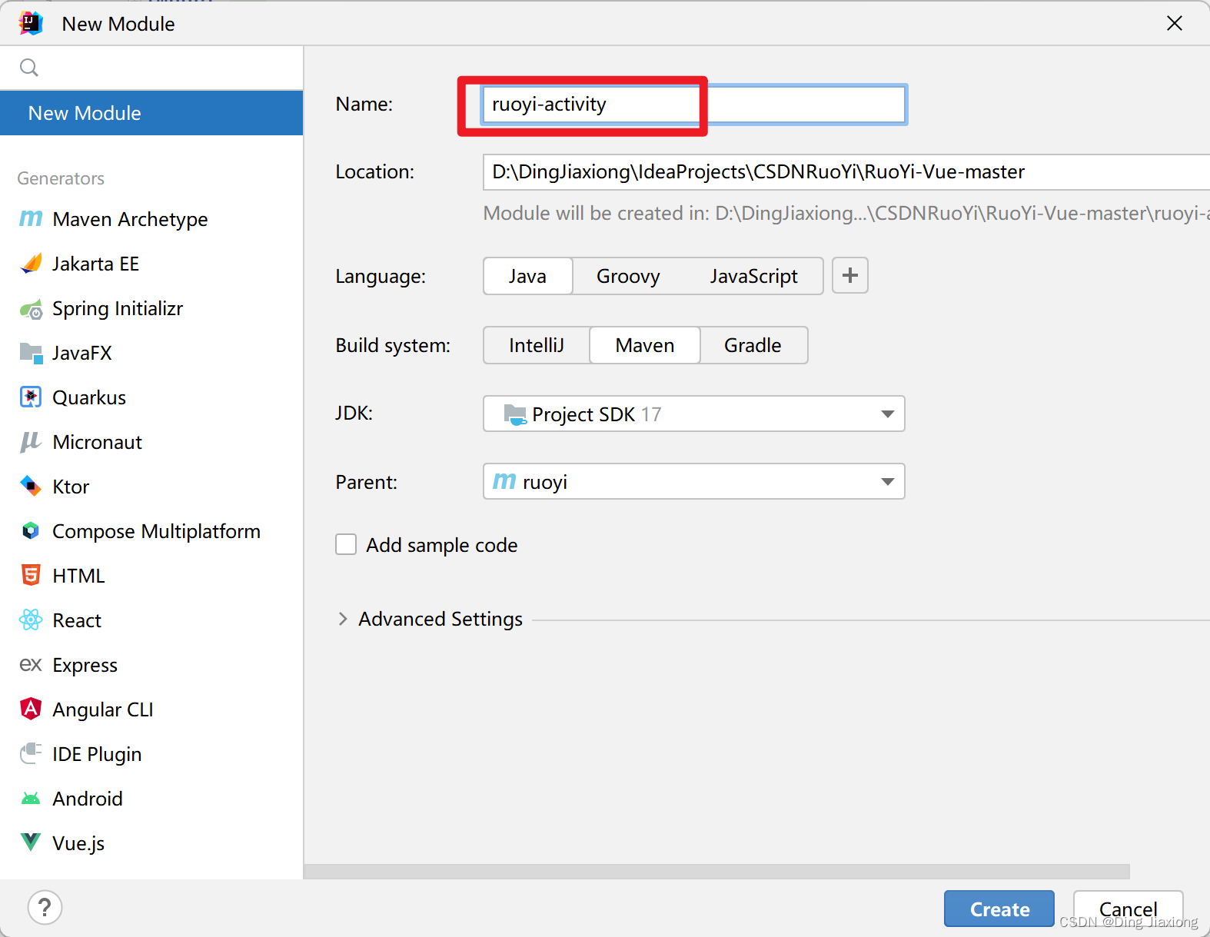This screenshot has width=1210, height=937.
Task: Choose the Compose Multiplatform generator label
Action: tap(156, 532)
